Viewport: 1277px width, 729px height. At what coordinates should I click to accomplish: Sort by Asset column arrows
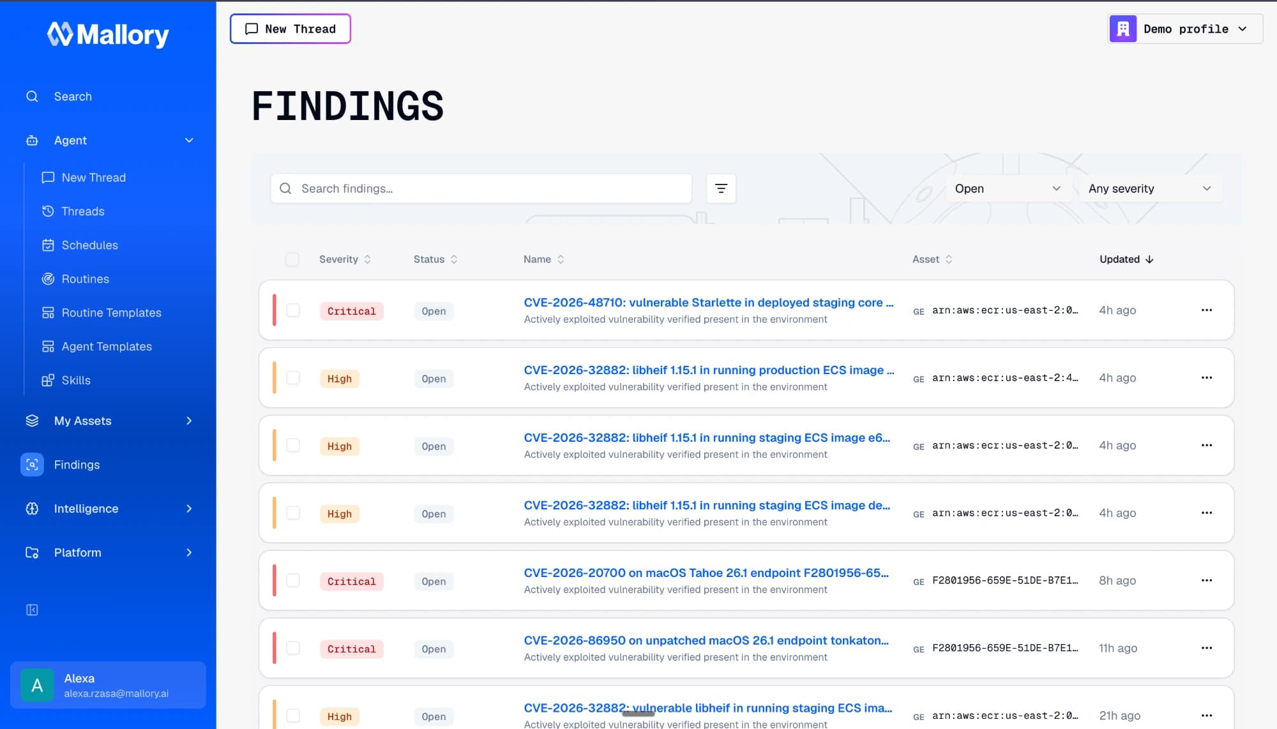click(949, 259)
